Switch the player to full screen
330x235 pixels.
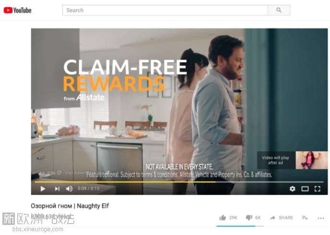tap(318, 189)
